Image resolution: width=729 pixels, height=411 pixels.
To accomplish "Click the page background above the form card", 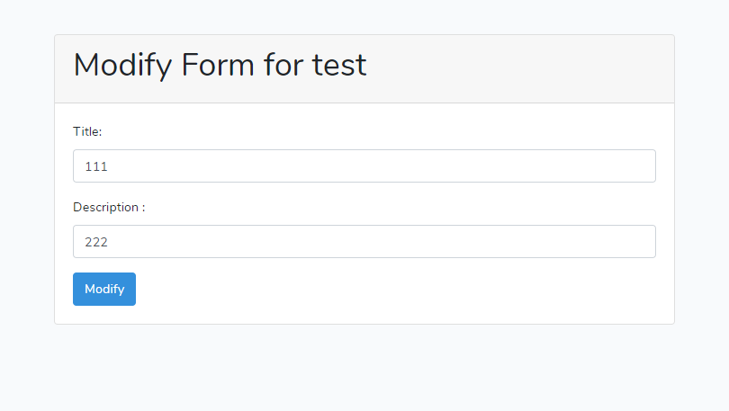I will pos(364,16).
